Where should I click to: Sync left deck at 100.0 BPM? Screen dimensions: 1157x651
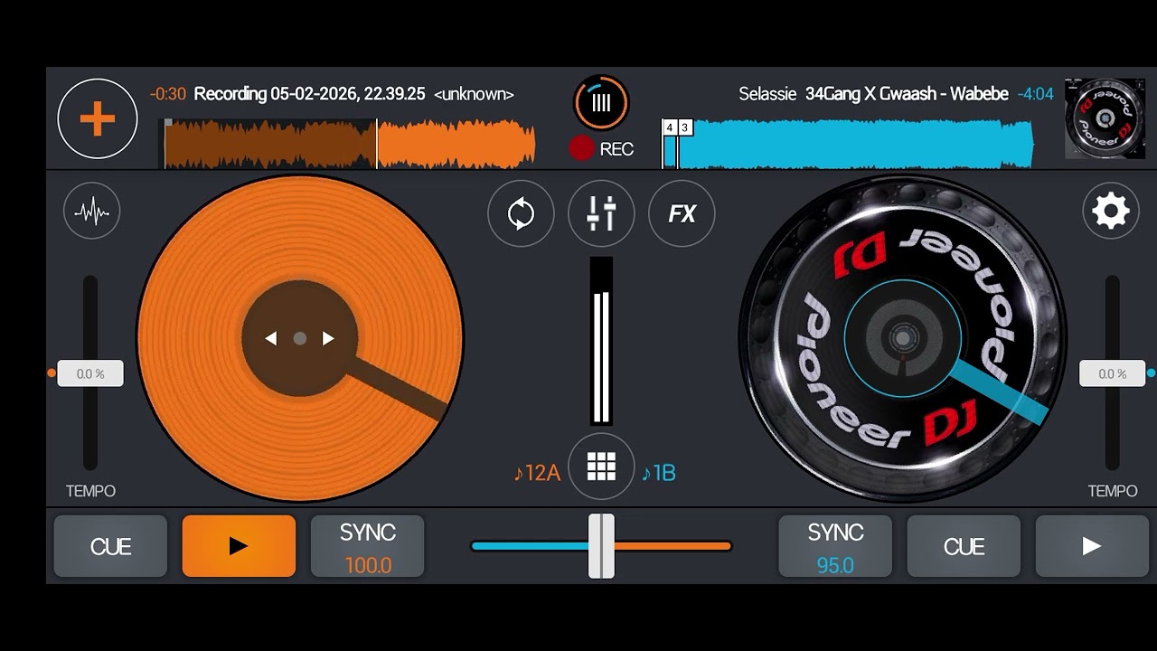[x=367, y=546]
